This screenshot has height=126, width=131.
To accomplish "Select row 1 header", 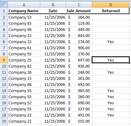I will tap(4, 11).
